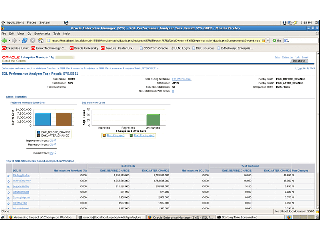This screenshot has height=240, width=320.
Task: Click the search engine icon in search box
Action: click(x=286, y=41)
